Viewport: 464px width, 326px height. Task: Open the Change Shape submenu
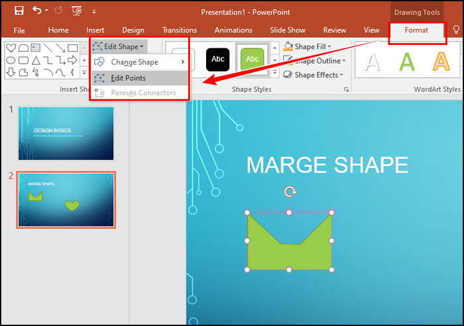click(x=140, y=62)
